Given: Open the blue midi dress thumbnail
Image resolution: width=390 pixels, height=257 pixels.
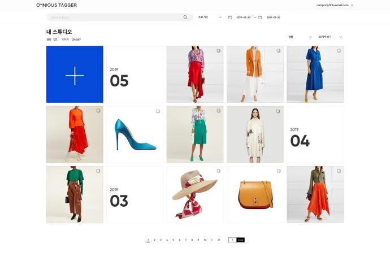Looking at the screenshot, I should pos(315,74).
